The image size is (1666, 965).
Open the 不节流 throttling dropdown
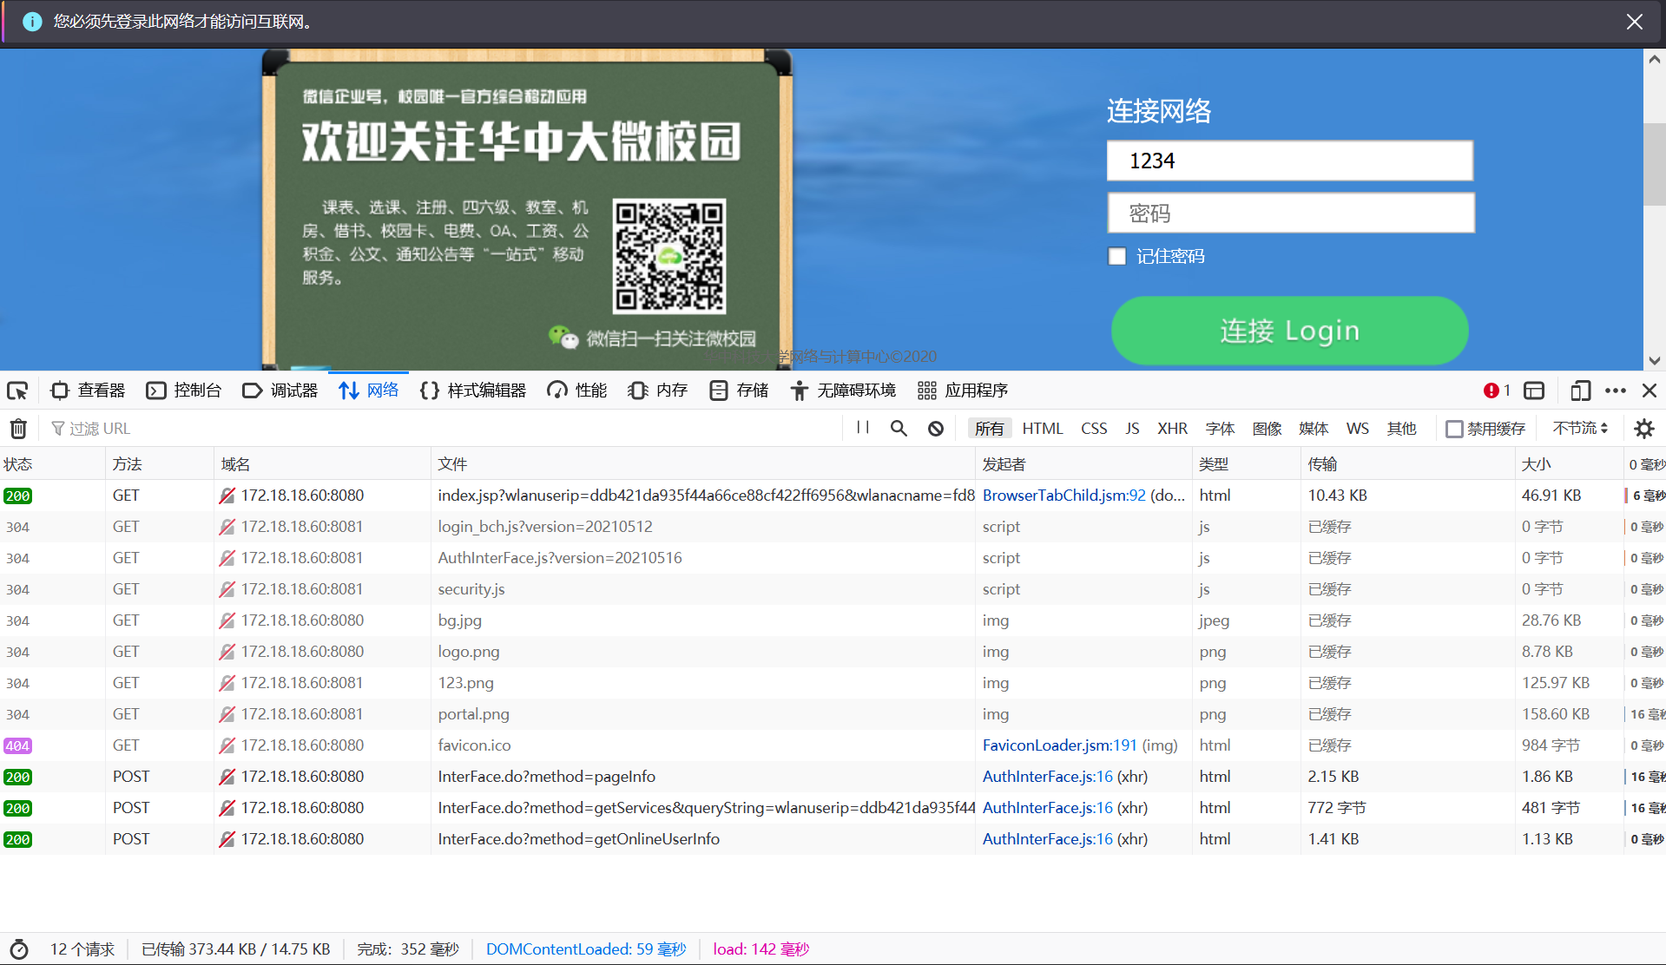pos(1580,429)
